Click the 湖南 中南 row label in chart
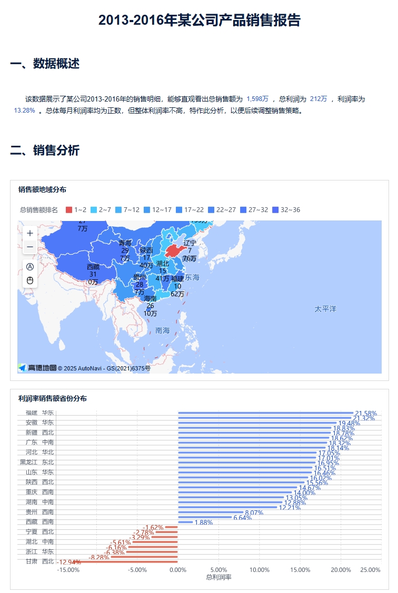Viewport: 398px width, 593px height. [39, 502]
